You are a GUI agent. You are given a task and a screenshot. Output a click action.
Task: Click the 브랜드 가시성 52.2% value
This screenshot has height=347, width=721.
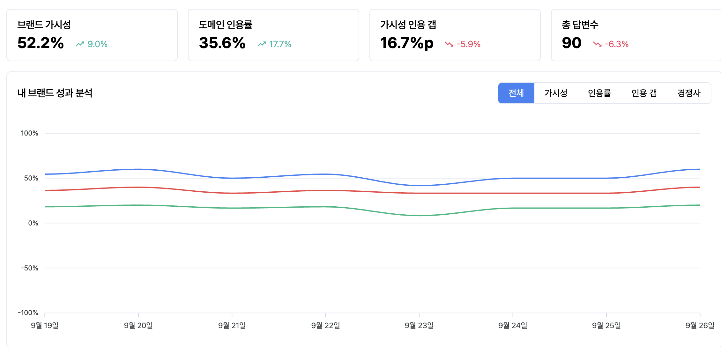(41, 43)
